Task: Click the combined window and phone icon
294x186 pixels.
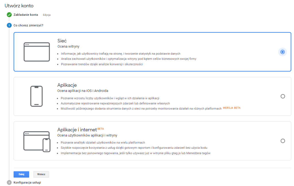Action: pos(37,142)
